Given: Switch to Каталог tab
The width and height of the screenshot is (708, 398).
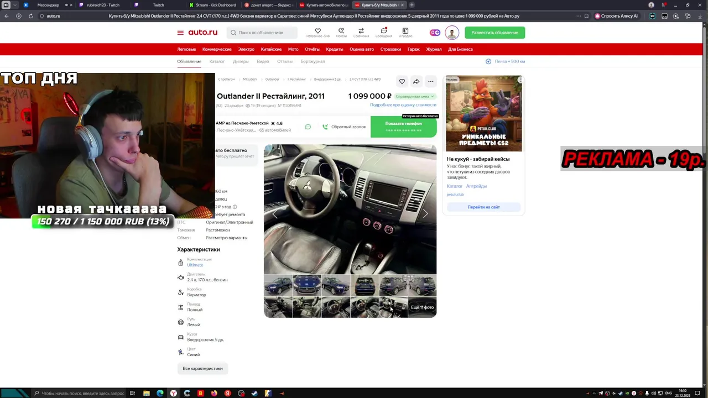Looking at the screenshot, I should pos(217,61).
